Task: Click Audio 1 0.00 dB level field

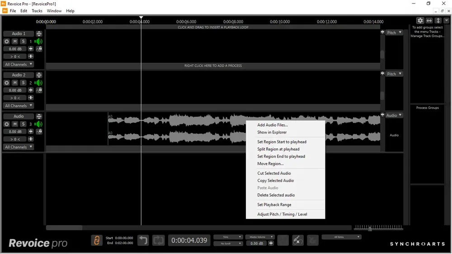Action: [15, 49]
